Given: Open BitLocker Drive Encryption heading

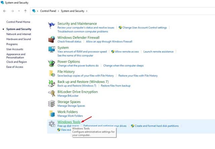Looking at the screenshot, I should (x=78, y=92).
